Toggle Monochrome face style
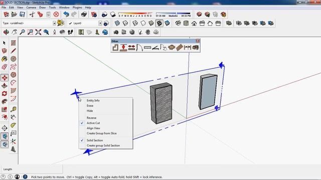Viewport: 321px width, 180px height. tap(167, 23)
